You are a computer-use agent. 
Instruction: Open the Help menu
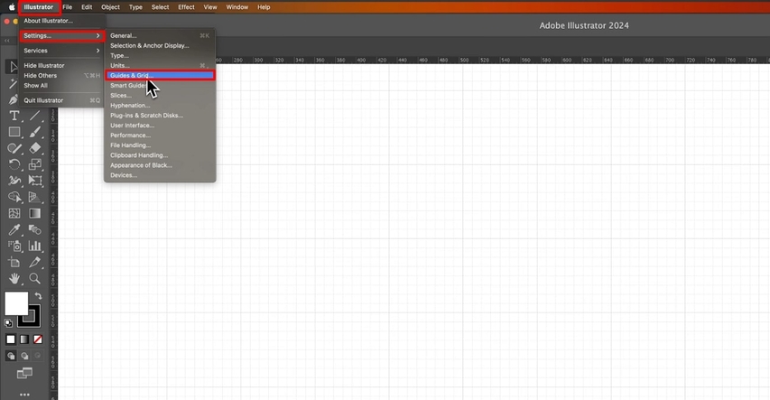coord(264,7)
